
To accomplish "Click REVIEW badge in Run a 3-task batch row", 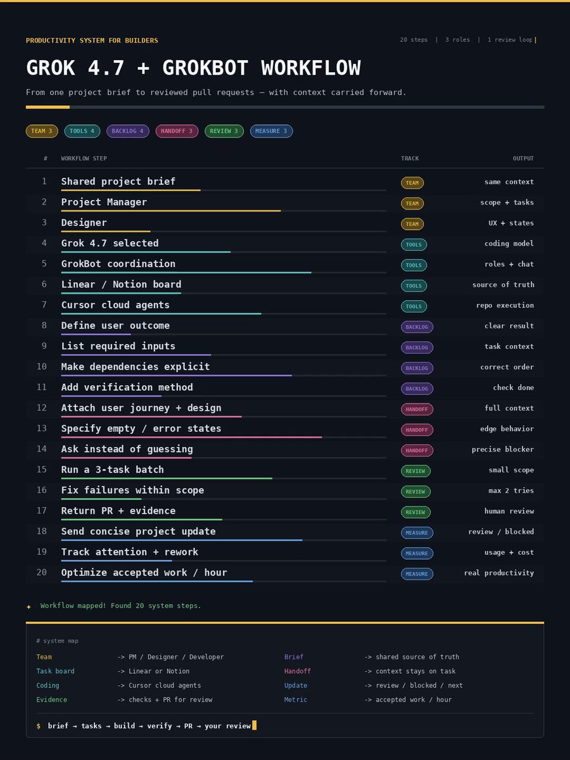I will coord(415,471).
